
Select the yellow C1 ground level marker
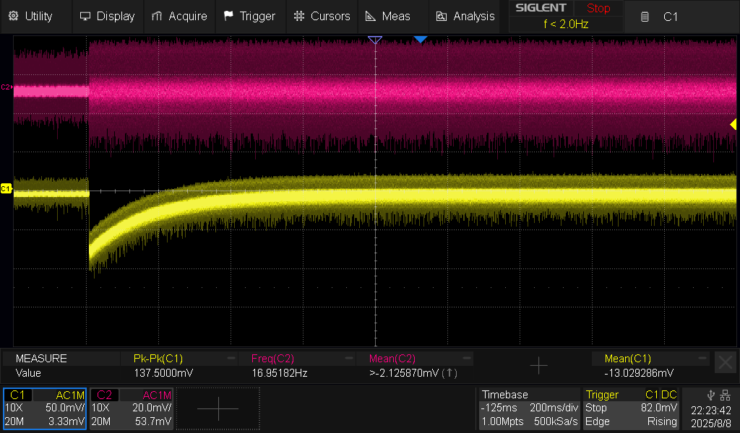tap(6, 189)
